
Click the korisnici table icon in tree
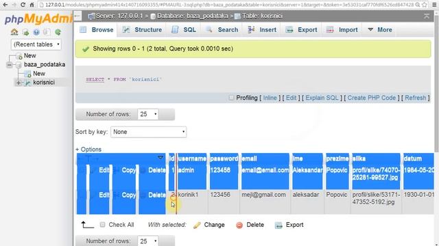pyautogui.click(x=27, y=83)
